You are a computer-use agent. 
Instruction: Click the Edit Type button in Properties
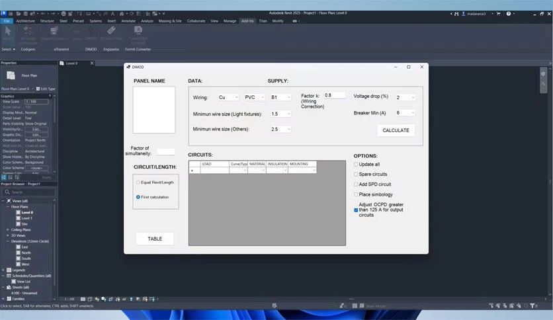point(46,89)
